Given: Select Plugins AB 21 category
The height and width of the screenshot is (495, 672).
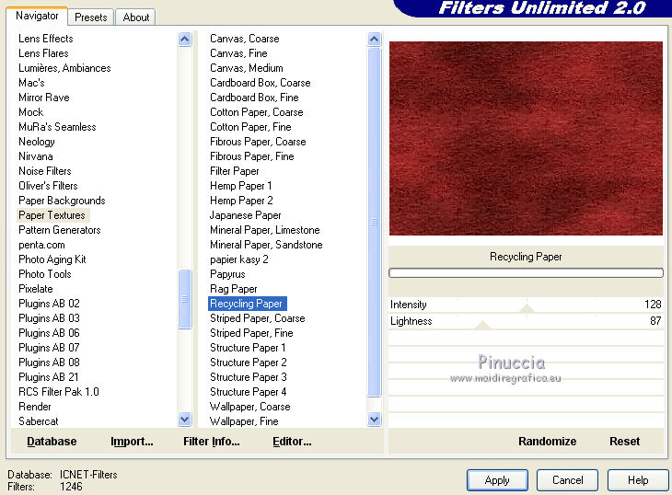Looking at the screenshot, I should (48, 377).
